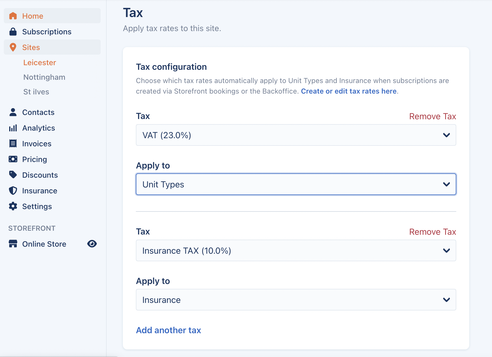
Task: Click Add another tax link
Action: pos(168,330)
